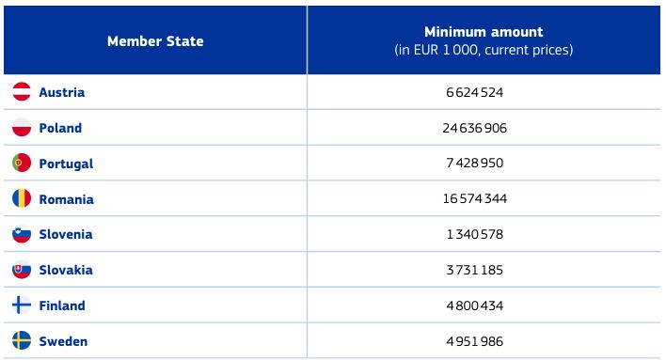Click Austria's amount 6 624 524
Screen dimensions: 666x360
click(x=475, y=92)
